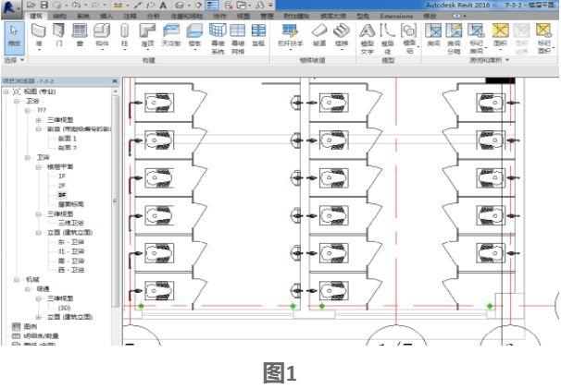Collapse the 楼层平面 floor plans node
Image resolution: width=561 pixels, height=389 pixels.
coord(39,167)
